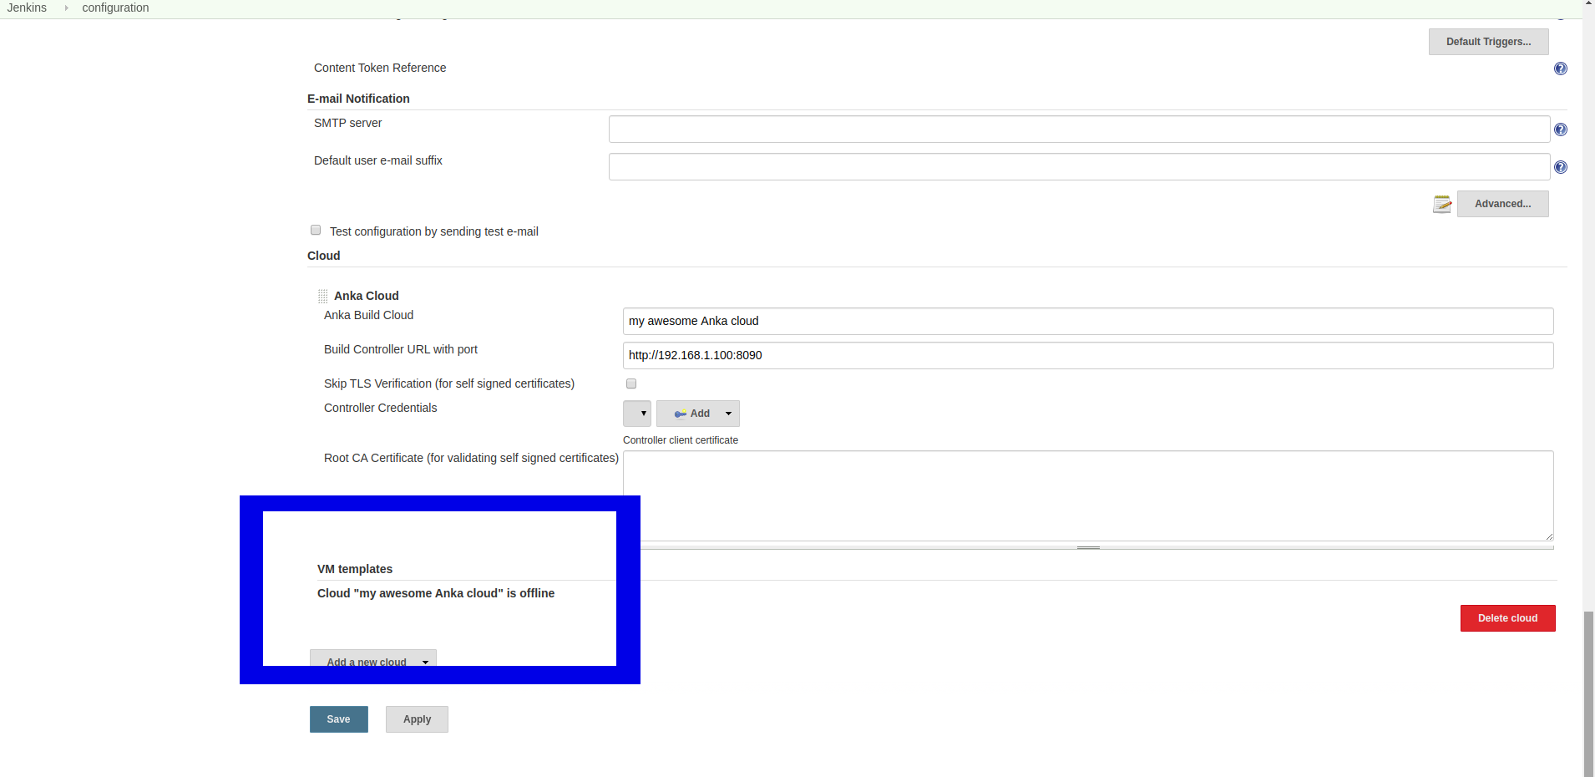Select the Content Token Reference label
The image size is (1595, 777).
click(x=380, y=68)
